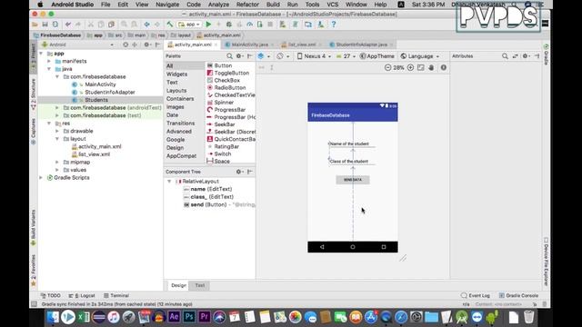This screenshot has height=327, width=582.
Task: Select Widgets category in Palette
Action: point(176,74)
